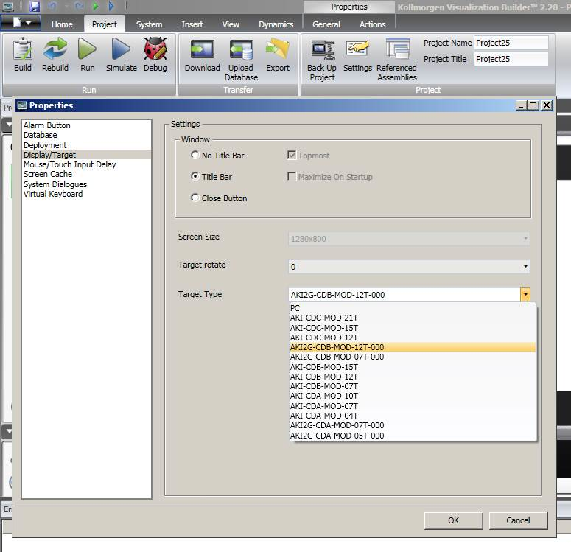Viewport: 571px width, 552px height.
Task: Choose AKI-CDC-MOD-15T target type
Action: click(413, 328)
